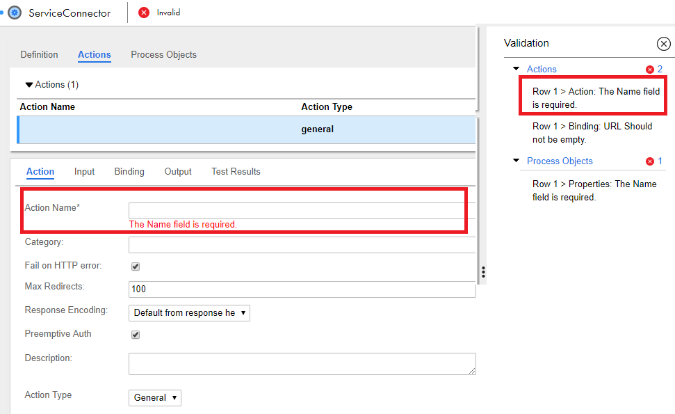Click 'Row 1 > Properties: The Name field is required'
675x414 pixels.
(594, 191)
